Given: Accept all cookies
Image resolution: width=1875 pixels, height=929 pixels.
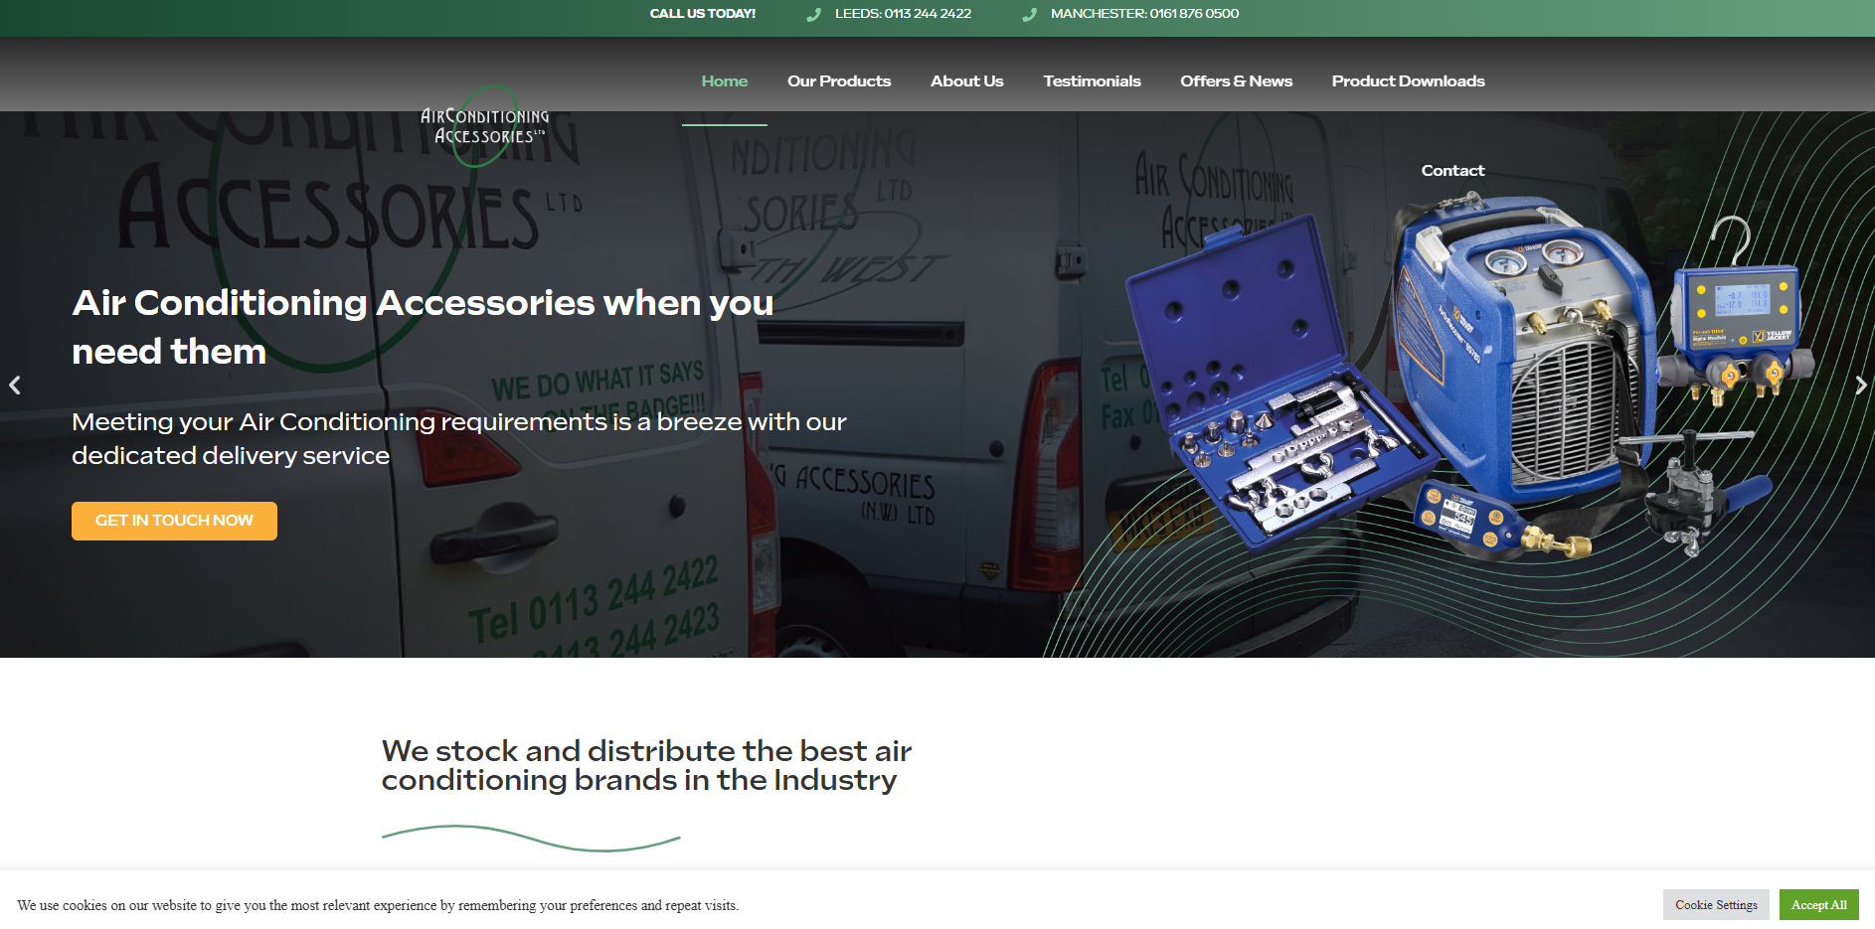Looking at the screenshot, I should 1818,904.
